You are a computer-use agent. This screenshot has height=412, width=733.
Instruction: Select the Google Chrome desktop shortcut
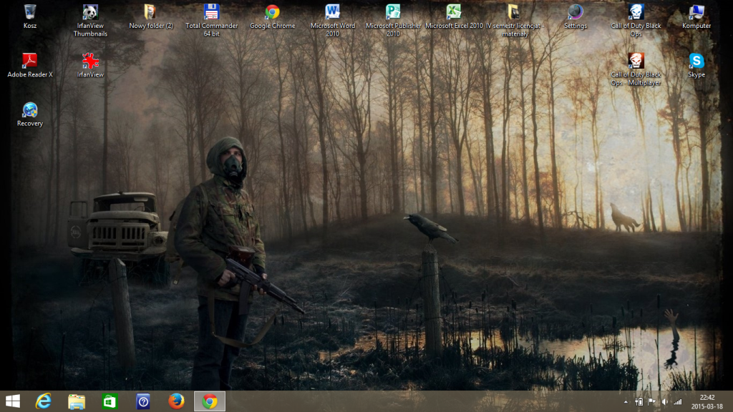[273, 17]
